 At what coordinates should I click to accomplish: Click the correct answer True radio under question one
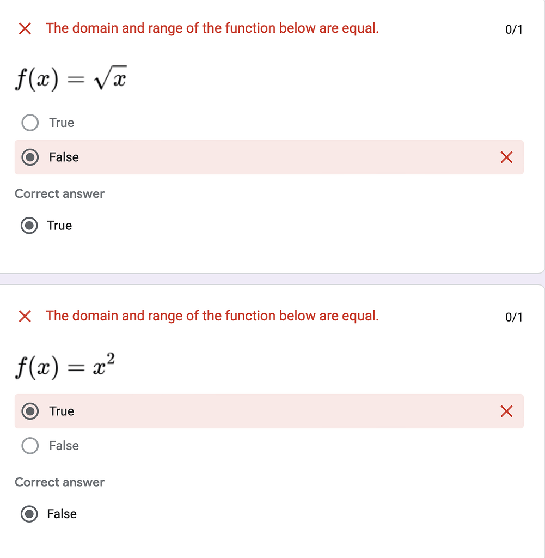click(x=29, y=225)
